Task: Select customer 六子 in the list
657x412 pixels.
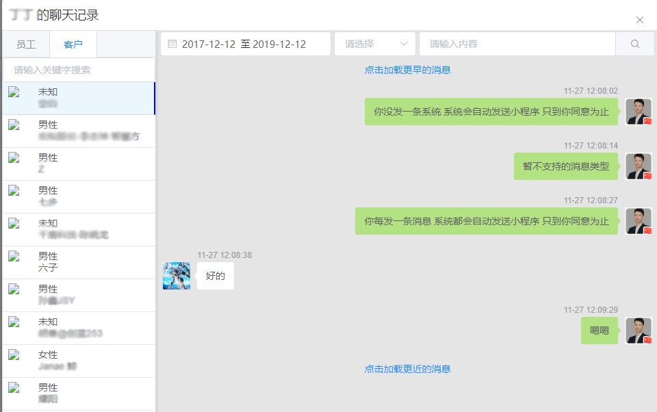Action: tap(79, 262)
